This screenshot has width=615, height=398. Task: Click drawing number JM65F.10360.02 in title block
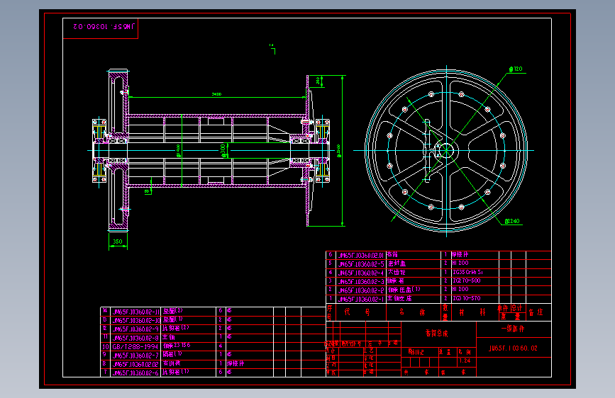pos(513,348)
